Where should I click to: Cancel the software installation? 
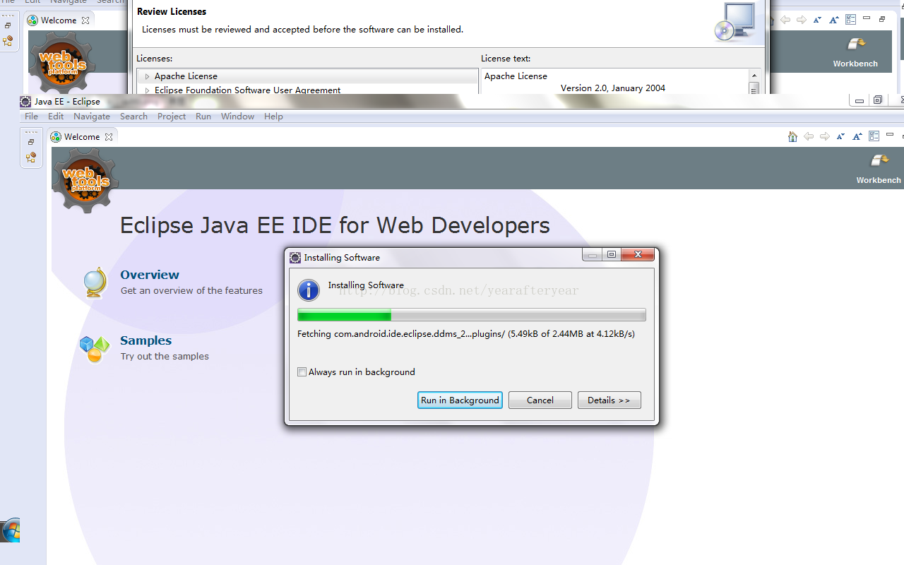click(x=540, y=400)
